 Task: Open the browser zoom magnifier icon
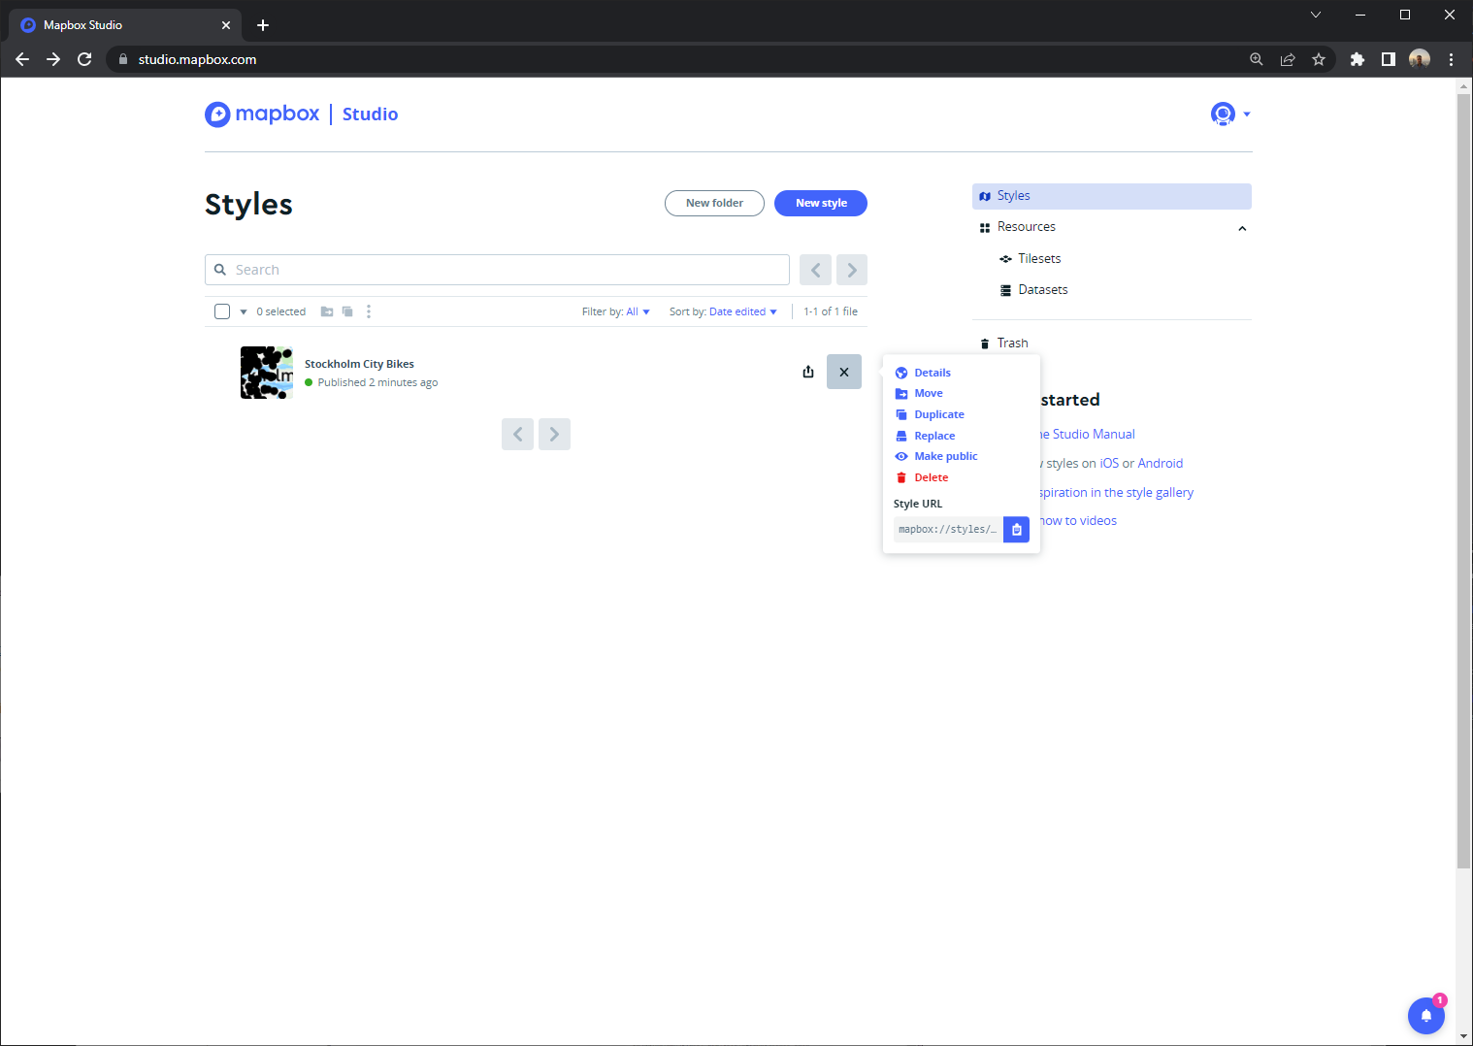coord(1257,59)
